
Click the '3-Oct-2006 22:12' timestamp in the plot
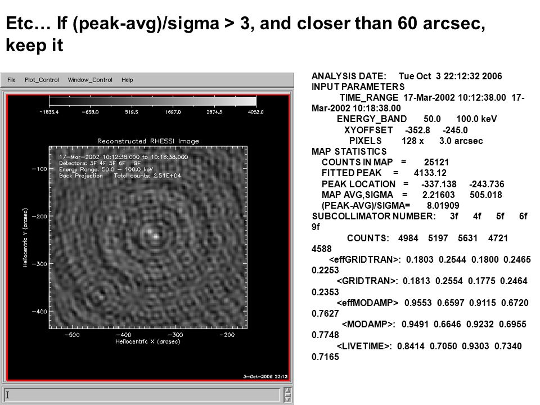pos(265,376)
